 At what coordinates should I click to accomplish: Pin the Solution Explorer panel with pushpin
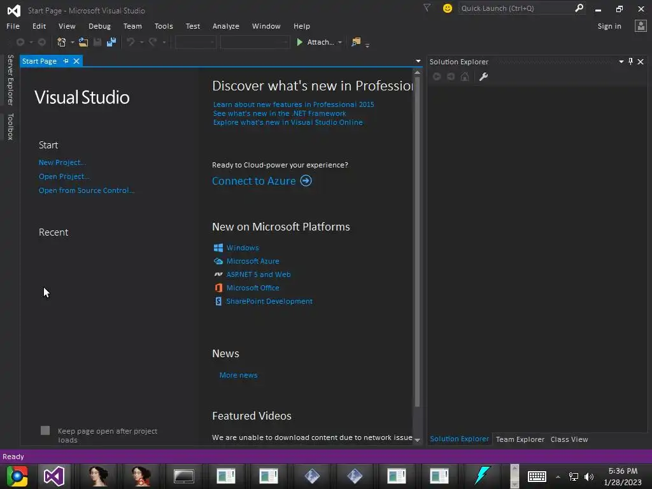pyautogui.click(x=631, y=62)
